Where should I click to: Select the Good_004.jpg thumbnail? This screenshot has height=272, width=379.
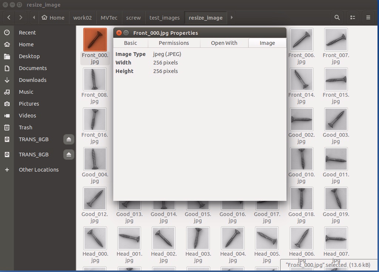click(x=95, y=159)
